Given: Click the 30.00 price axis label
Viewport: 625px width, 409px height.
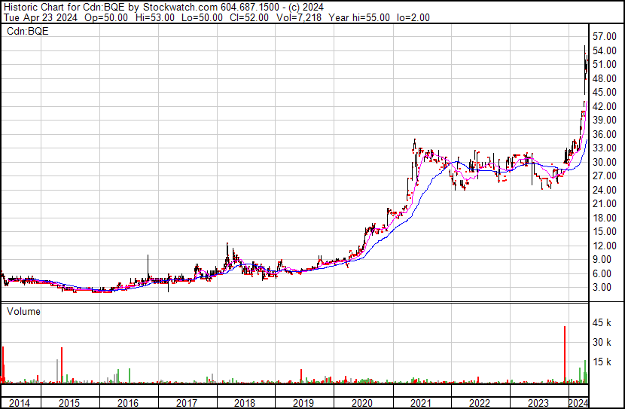Looking at the screenshot, I should pyautogui.click(x=605, y=162).
